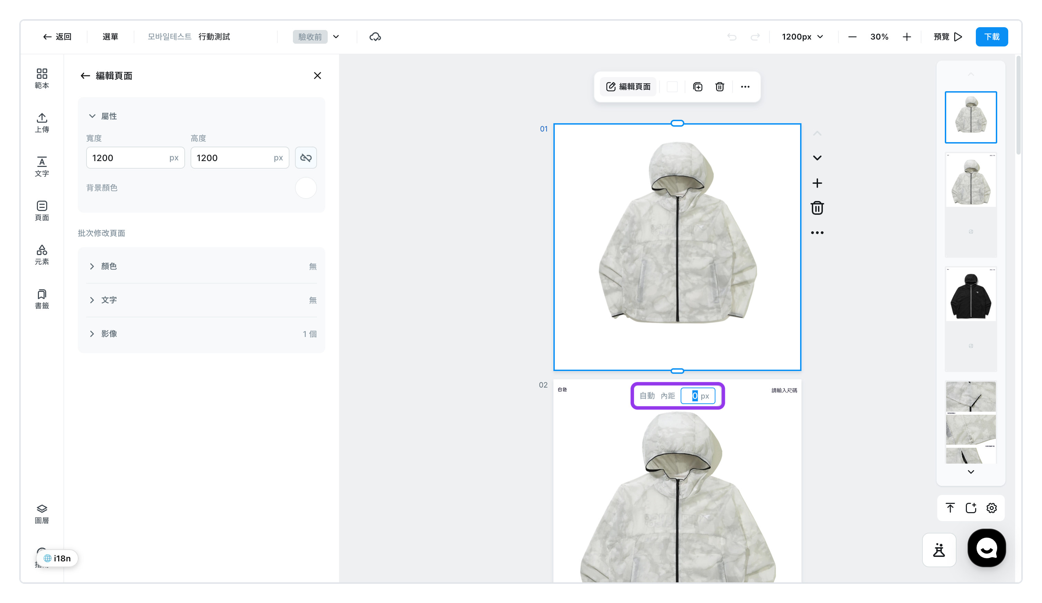Open the 上傳 upload sidebar panel
1042x603 pixels.
click(42, 123)
